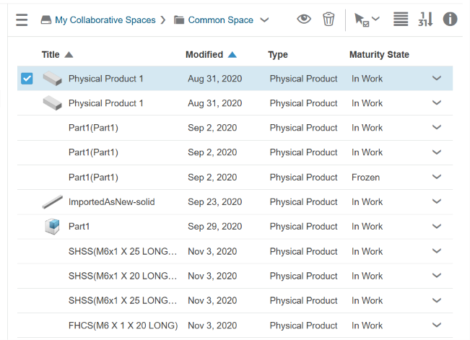Open the hamburger menu

(x=22, y=19)
